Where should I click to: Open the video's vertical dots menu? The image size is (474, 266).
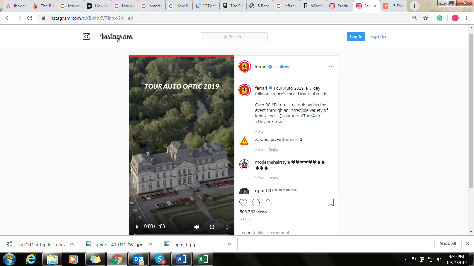[x=227, y=227]
